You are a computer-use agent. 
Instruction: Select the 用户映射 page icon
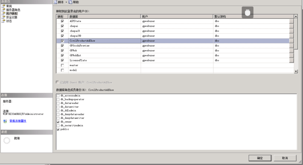point(3,13)
